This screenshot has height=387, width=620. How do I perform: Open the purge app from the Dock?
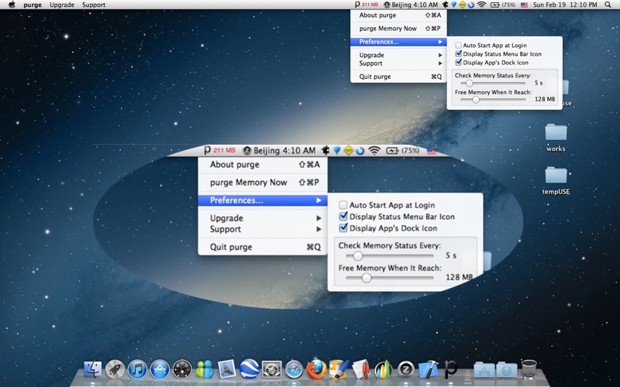[x=450, y=369]
